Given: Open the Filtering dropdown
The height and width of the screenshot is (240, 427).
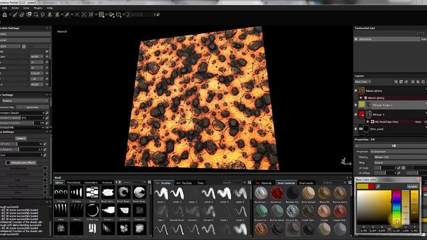Looking at the screenshot, I should pyautogui.click(x=400, y=157).
